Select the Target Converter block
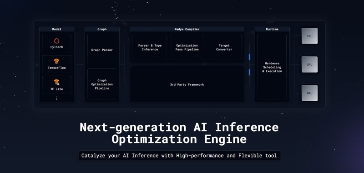 click(224, 47)
